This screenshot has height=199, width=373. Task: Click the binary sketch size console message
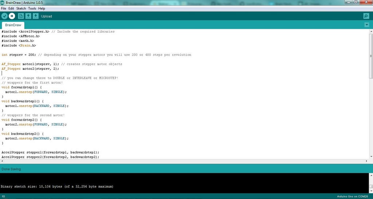(x=57, y=186)
